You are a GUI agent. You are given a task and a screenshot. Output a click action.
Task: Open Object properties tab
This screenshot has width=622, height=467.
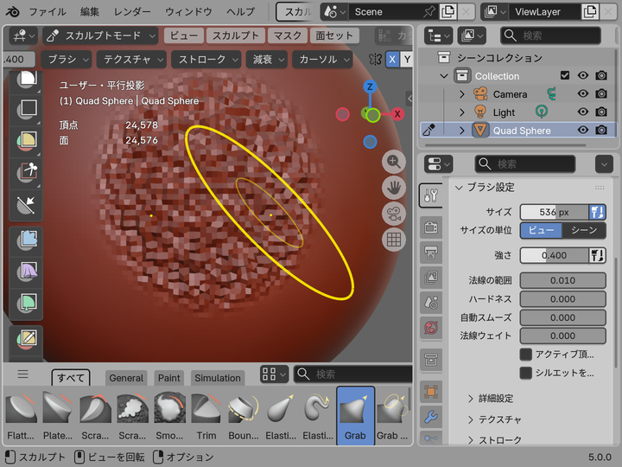[x=431, y=392]
